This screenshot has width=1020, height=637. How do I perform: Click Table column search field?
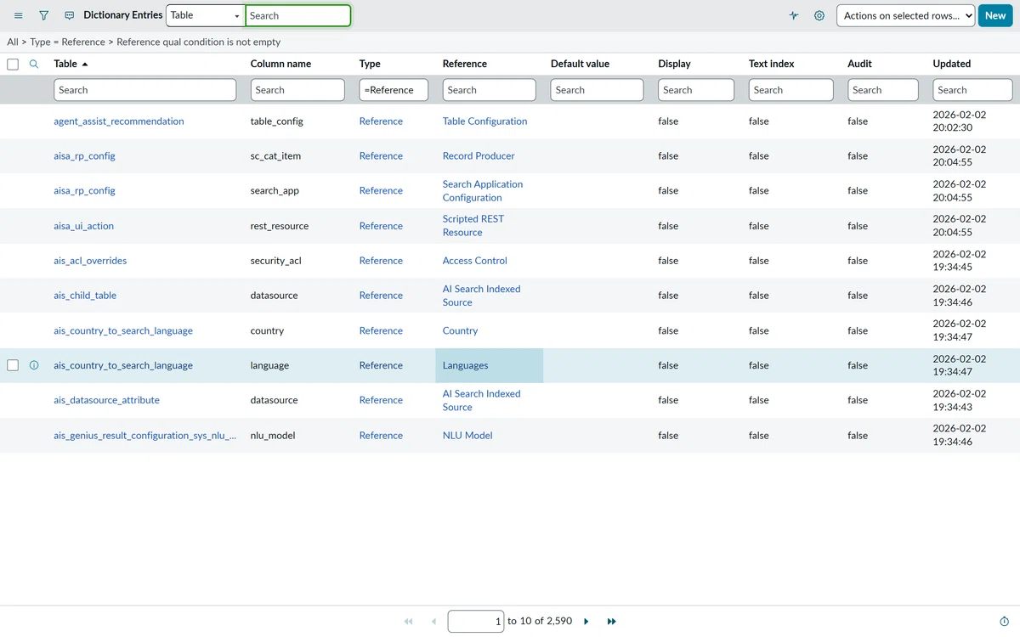coord(145,90)
